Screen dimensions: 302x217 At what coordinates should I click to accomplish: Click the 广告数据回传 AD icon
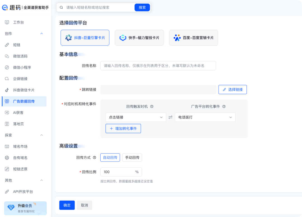point(7,101)
